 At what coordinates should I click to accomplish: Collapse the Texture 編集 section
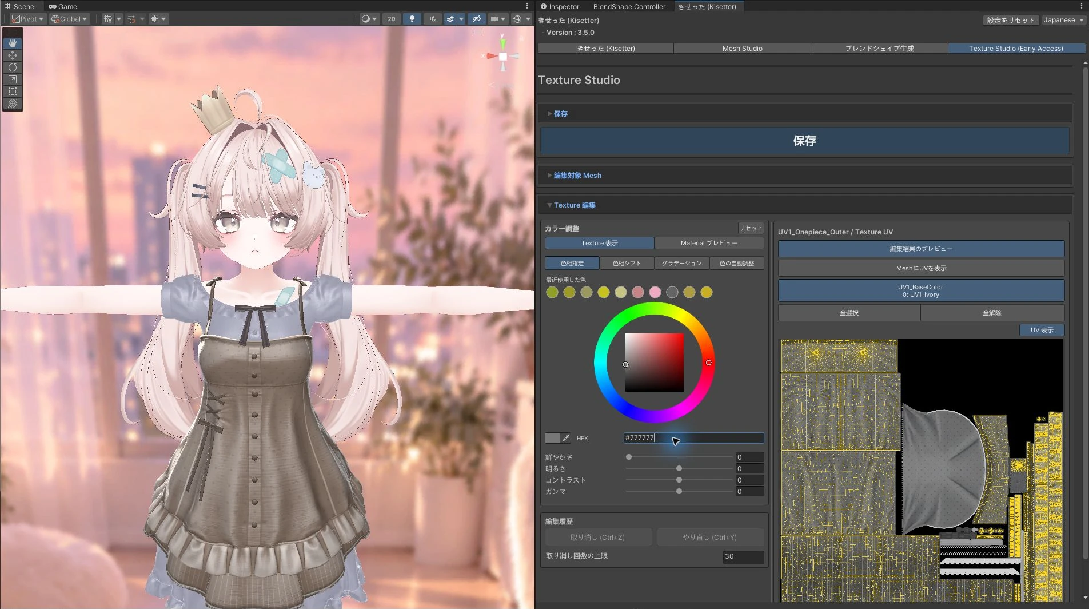[804, 205]
